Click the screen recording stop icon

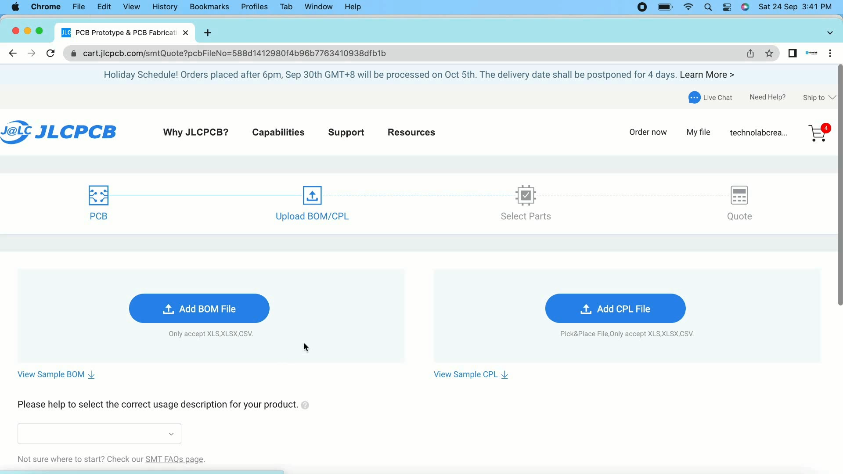pyautogui.click(x=642, y=7)
